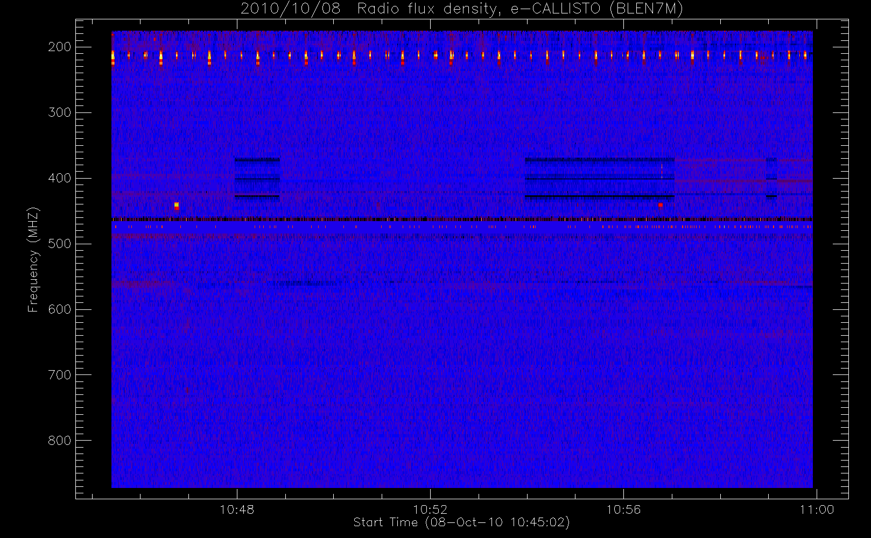The width and height of the screenshot is (871, 538).
Task: Click the small red spot near 10:57 and 440 MHz
Action: [x=661, y=205]
